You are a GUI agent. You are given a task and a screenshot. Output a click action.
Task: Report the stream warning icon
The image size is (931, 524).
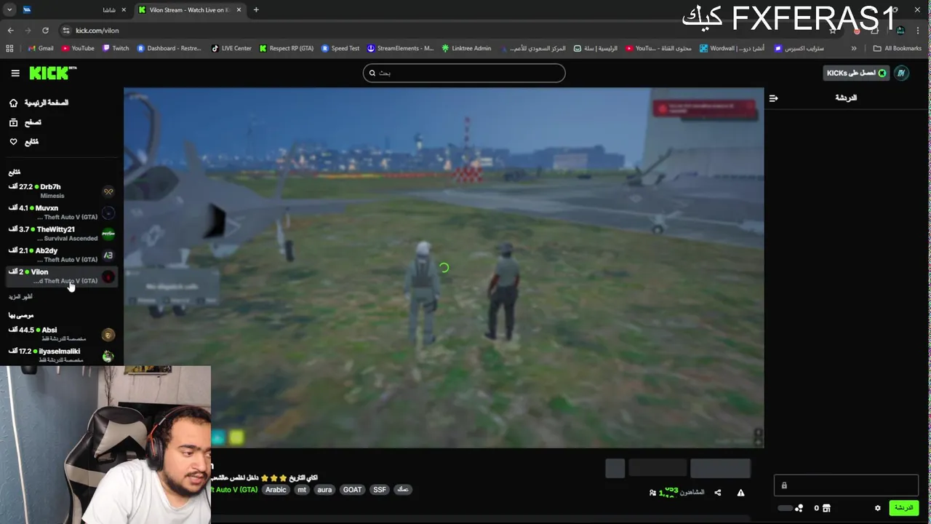[740, 493]
